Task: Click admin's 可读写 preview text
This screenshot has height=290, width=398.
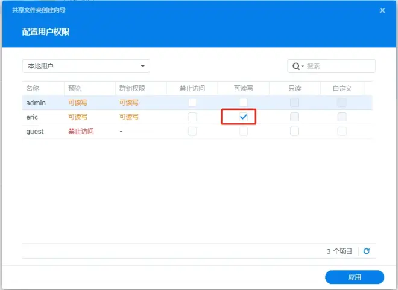Action: tap(78, 103)
